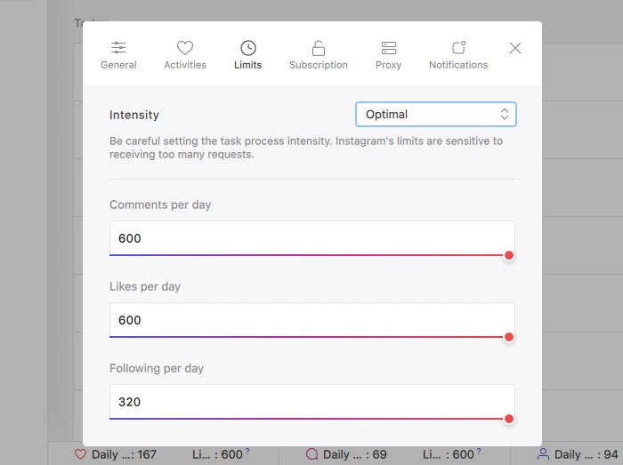This screenshot has height=465, width=623.
Task: Open the Intensity Optimal dropdown
Action: click(x=436, y=115)
